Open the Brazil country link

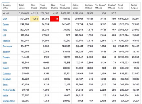pyautogui.click(x=6, y=68)
